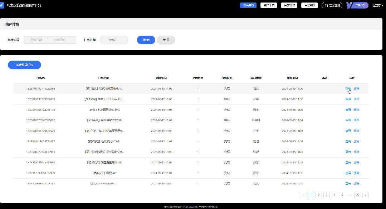
Task: View the 数学 task updated 11:01
Action: click(x=348, y=173)
